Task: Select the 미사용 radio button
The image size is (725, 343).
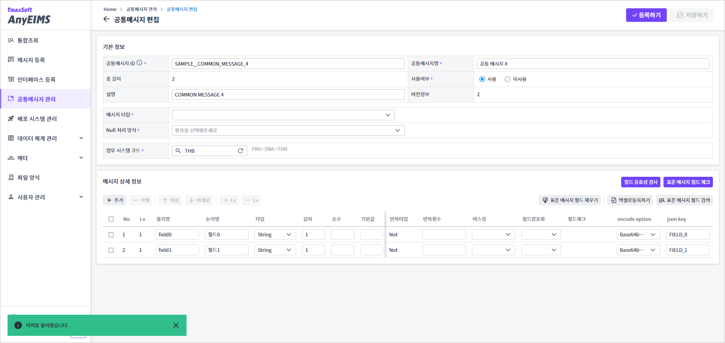Action: coord(507,79)
